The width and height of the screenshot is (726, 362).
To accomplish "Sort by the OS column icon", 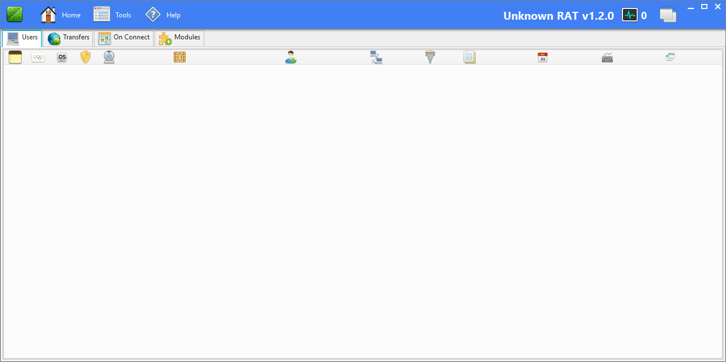I will coord(62,57).
